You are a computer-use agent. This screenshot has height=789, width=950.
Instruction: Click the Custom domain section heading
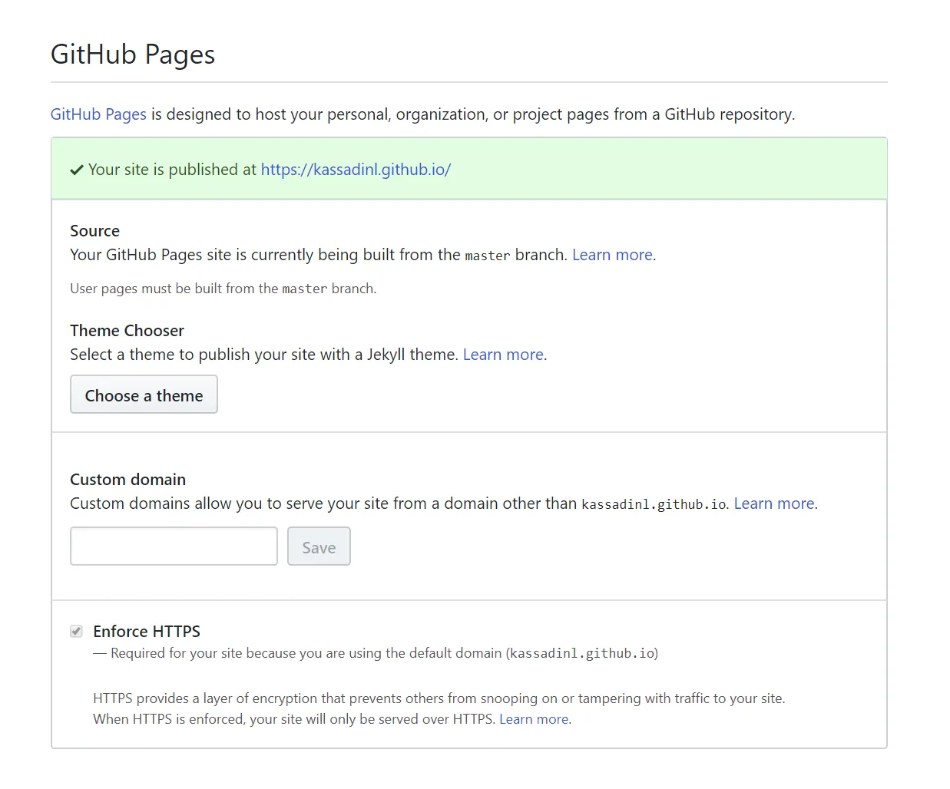click(x=127, y=480)
